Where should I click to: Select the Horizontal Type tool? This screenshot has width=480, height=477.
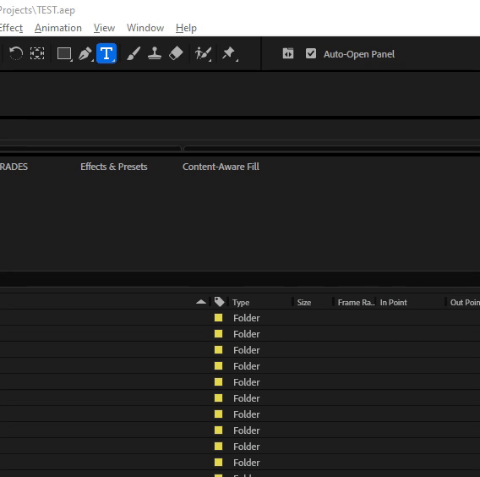(x=106, y=53)
